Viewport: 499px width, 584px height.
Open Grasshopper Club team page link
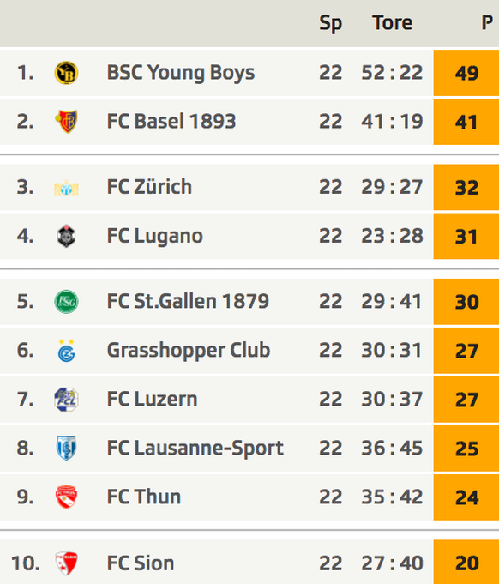189,351
